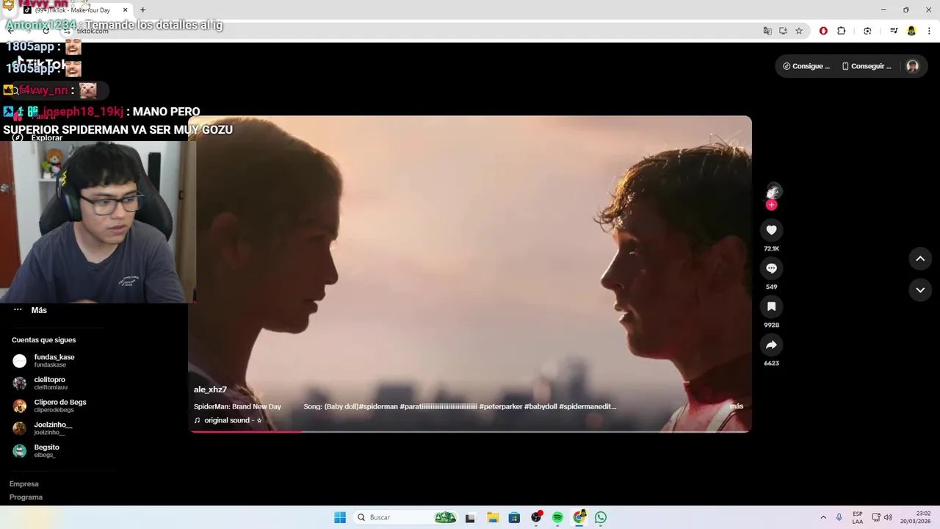Click the browser address bar
Image resolution: width=940 pixels, height=529 pixels.
coord(411,31)
